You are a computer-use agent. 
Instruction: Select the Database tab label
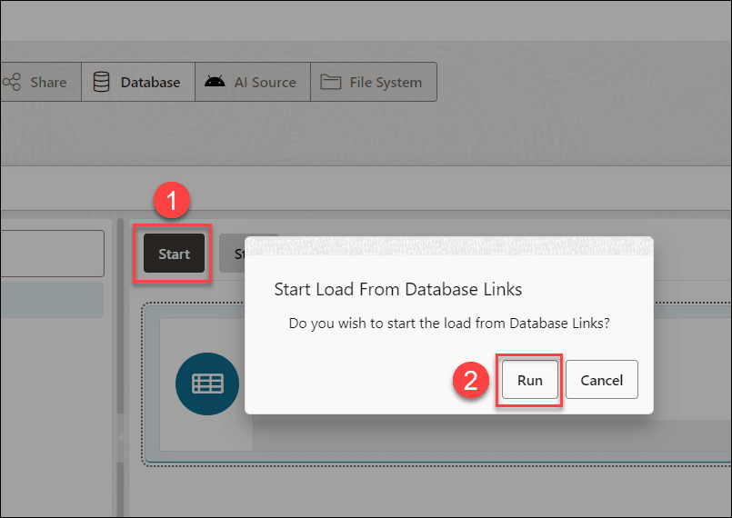(150, 82)
